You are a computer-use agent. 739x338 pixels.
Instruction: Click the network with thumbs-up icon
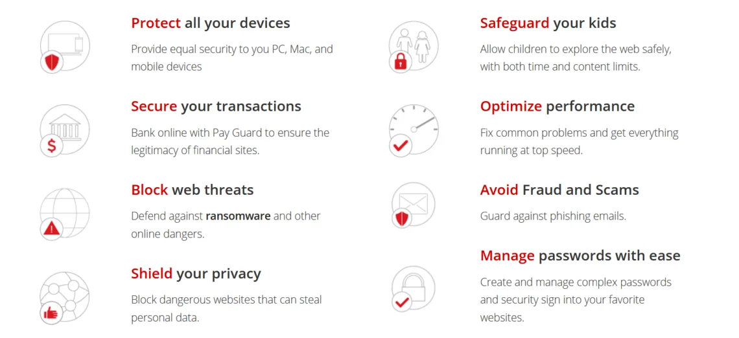tap(64, 297)
